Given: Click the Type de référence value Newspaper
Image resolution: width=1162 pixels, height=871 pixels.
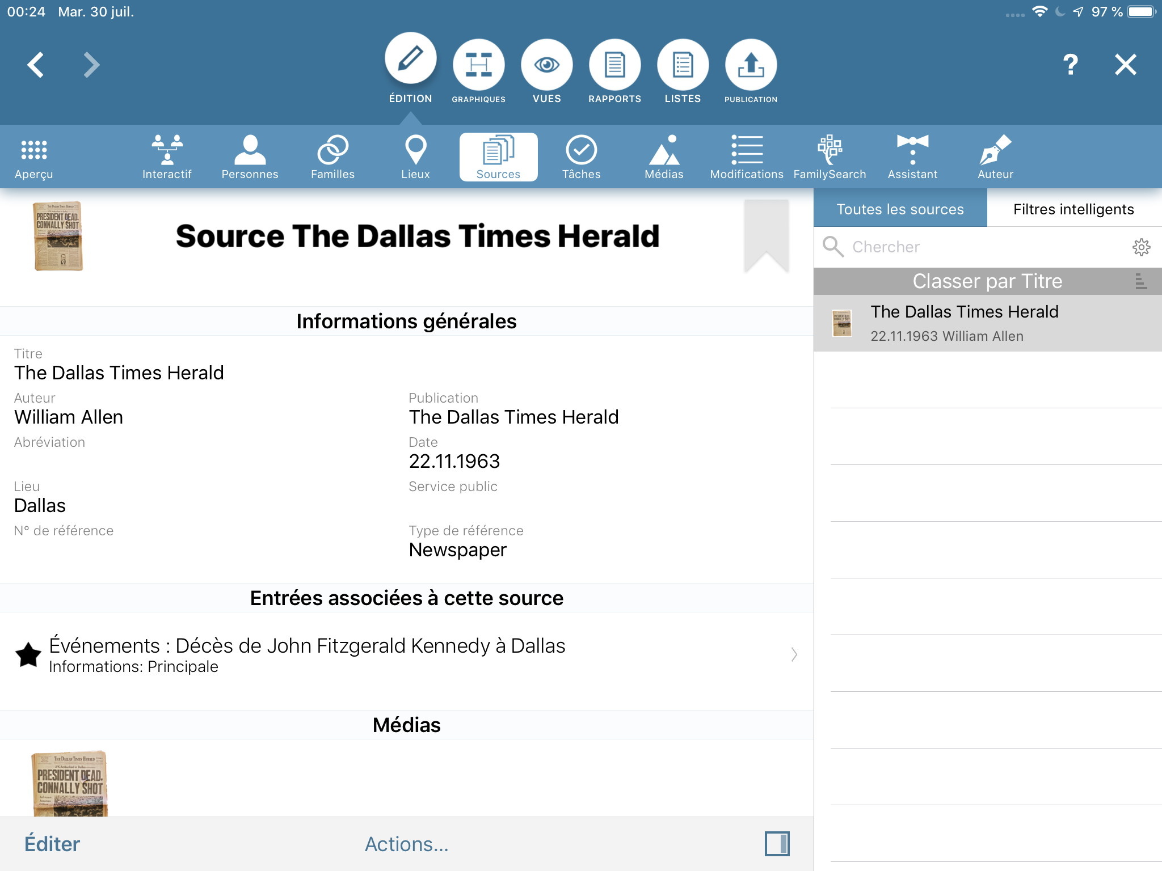Looking at the screenshot, I should pos(457,549).
